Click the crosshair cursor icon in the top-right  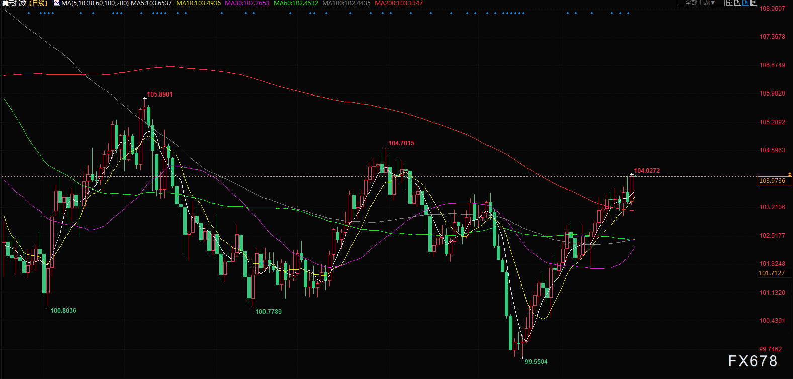pos(730,3)
